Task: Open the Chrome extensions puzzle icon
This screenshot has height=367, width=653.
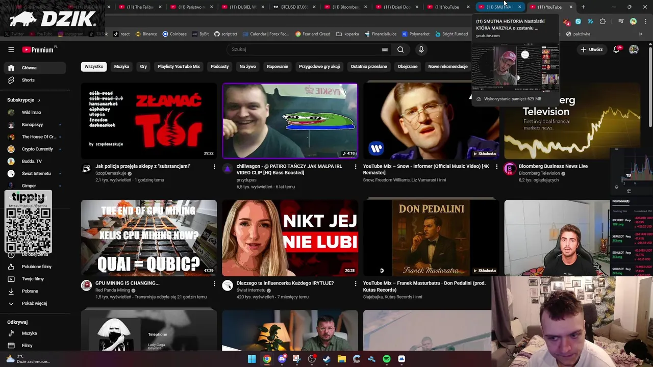Action: tap(602, 21)
